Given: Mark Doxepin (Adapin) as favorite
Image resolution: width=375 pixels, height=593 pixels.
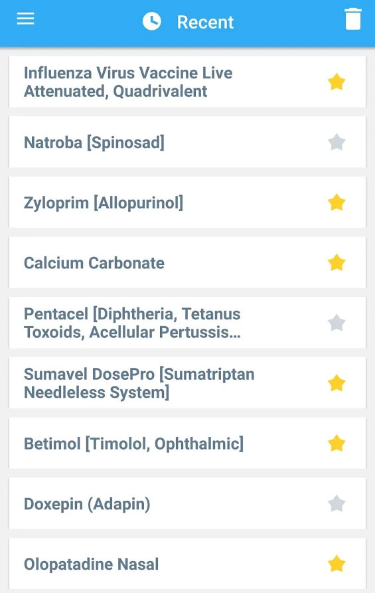Looking at the screenshot, I should 337,504.
